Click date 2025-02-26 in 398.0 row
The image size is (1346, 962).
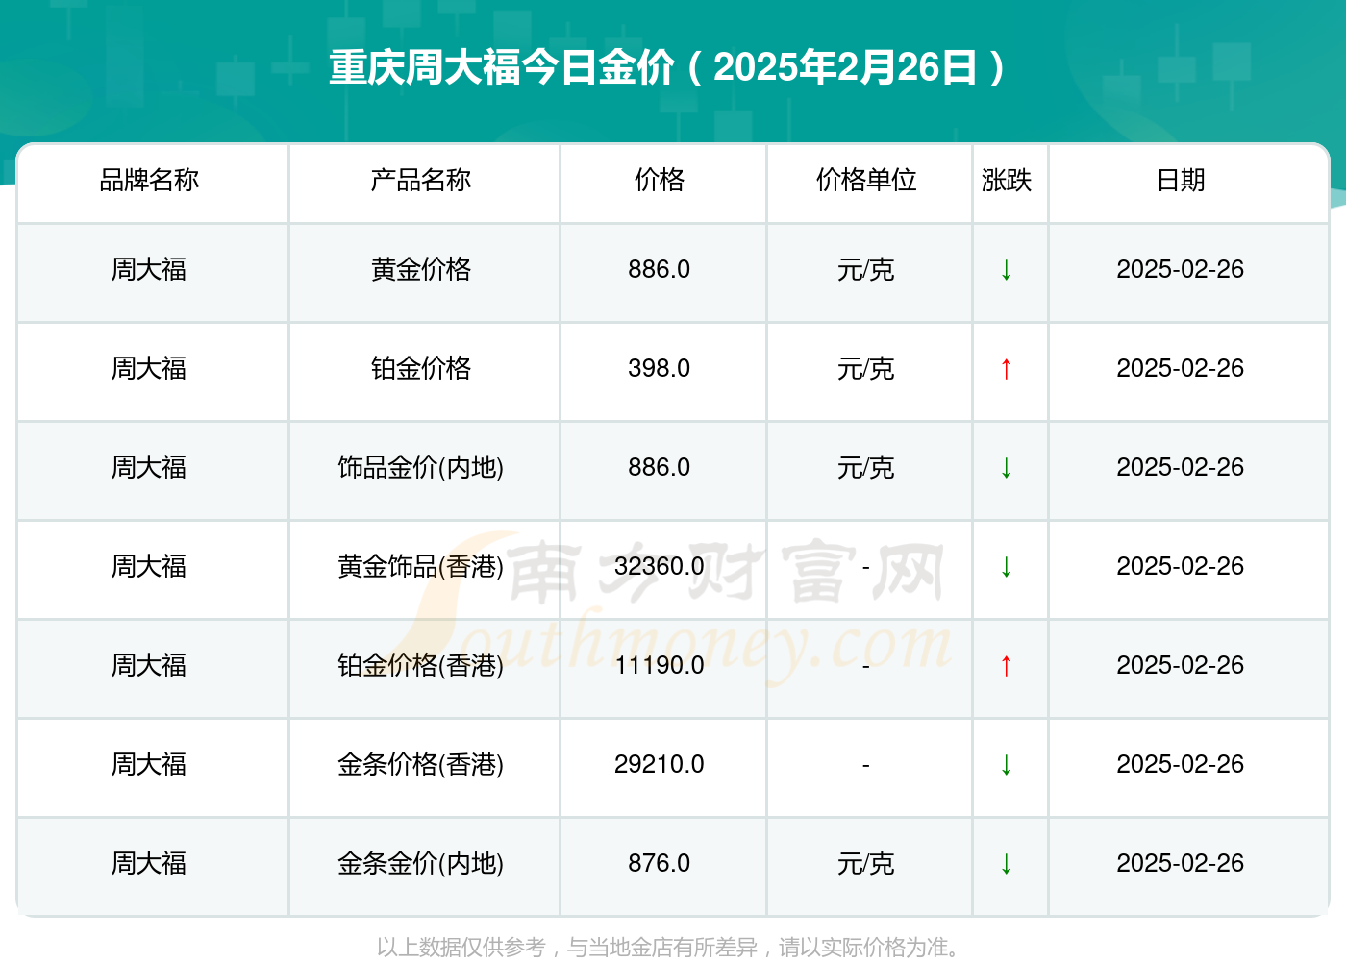(x=1181, y=369)
